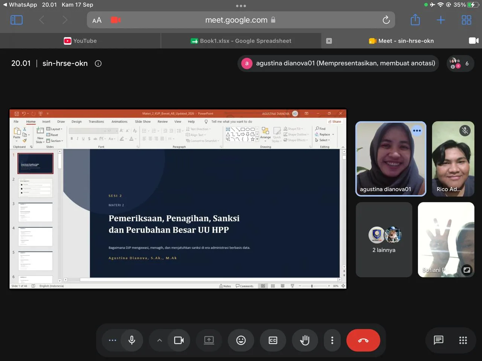Toggle the microphone in Meet controls

pyautogui.click(x=132, y=340)
